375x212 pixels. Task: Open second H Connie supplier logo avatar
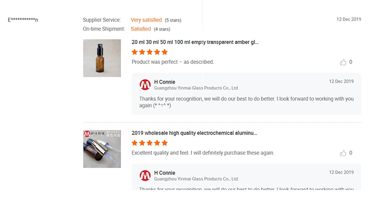[x=145, y=175]
